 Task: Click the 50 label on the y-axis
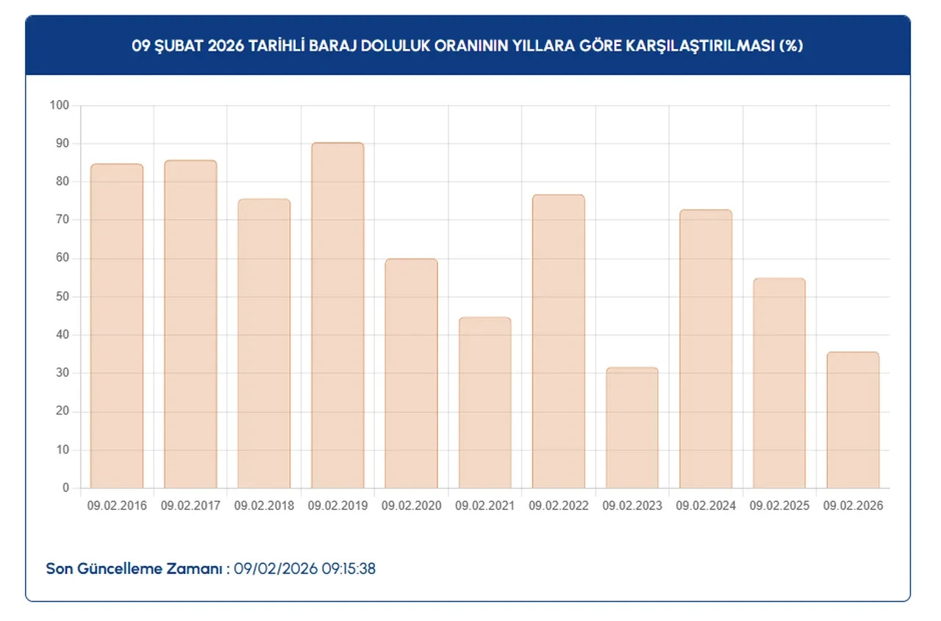62,297
